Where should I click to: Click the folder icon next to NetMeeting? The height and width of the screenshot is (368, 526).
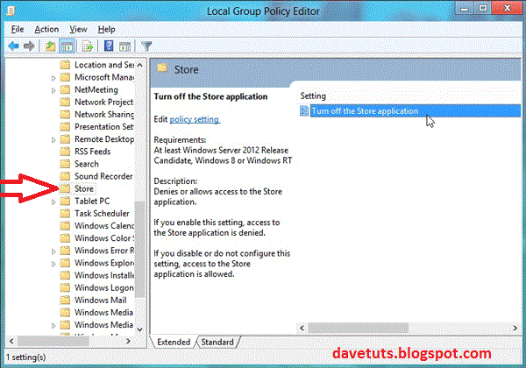click(65, 90)
